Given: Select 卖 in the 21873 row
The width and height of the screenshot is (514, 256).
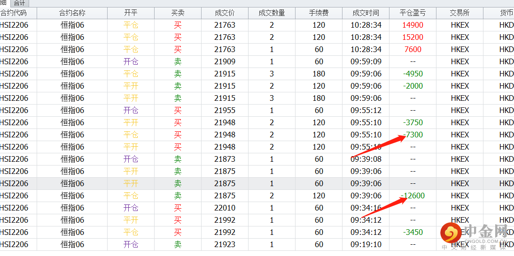Looking at the screenshot, I should point(178,159).
